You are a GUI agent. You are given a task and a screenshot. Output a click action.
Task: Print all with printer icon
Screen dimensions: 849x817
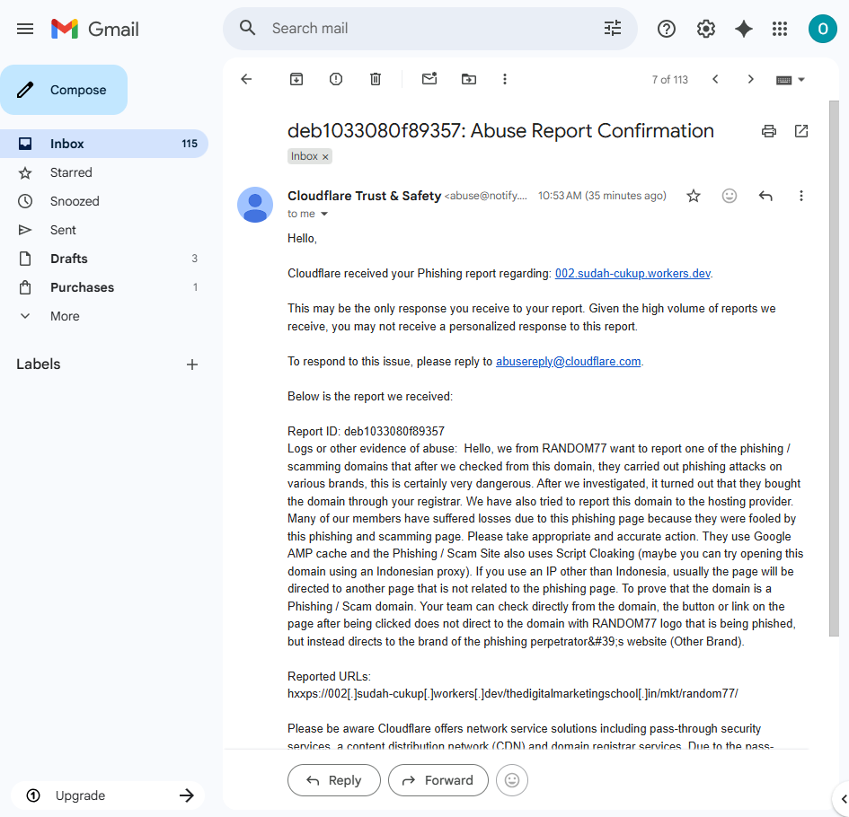769,131
